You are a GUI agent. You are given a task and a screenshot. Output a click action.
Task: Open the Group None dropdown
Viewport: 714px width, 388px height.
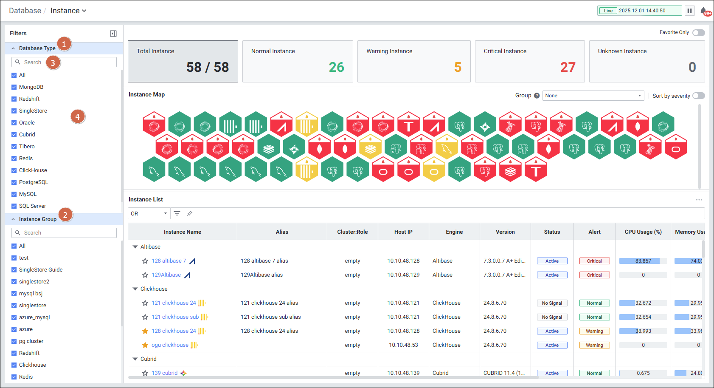(593, 96)
